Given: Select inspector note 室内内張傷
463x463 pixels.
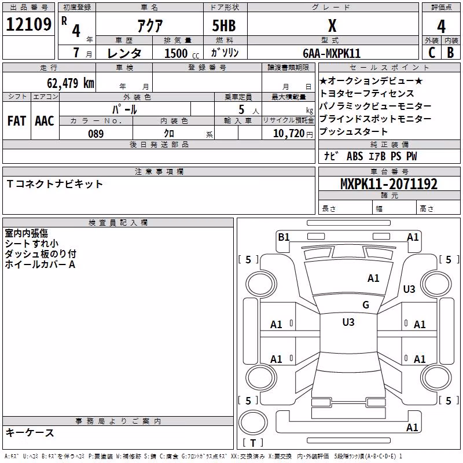Looking at the screenshot, I should [x=26, y=233].
